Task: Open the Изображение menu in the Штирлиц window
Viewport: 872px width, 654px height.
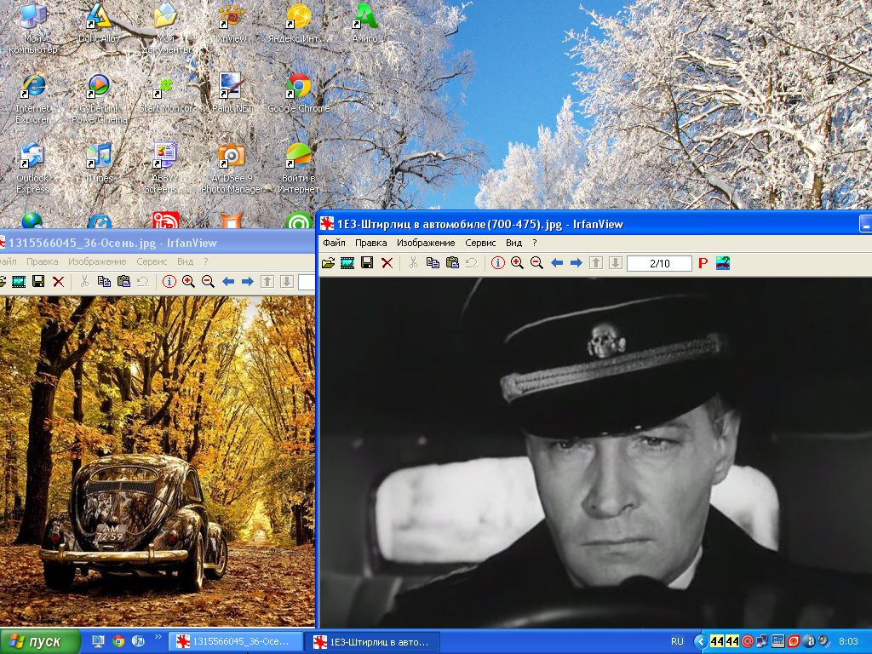Action: (426, 243)
